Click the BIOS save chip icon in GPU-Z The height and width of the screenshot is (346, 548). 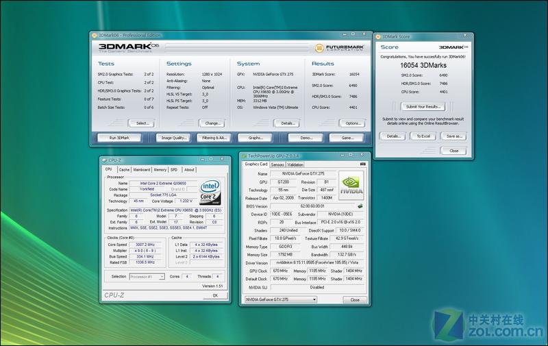pyautogui.click(x=360, y=206)
